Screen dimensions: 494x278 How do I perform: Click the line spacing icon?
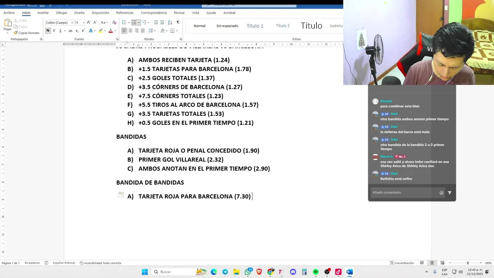tap(151, 31)
